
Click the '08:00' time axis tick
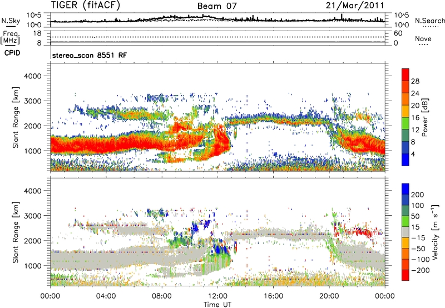tap(162, 296)
